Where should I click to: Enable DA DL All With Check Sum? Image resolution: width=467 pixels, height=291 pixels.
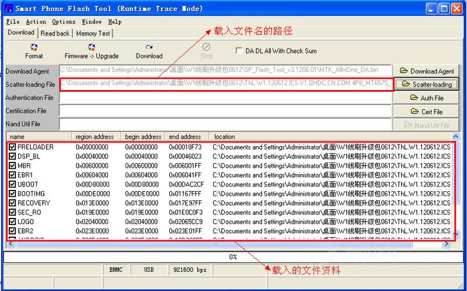[239, 51]
